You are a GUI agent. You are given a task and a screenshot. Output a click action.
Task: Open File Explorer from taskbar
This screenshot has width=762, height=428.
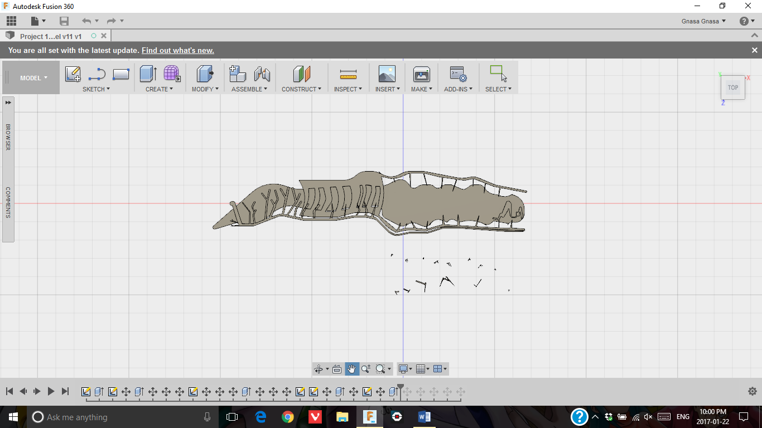[343, 417]
